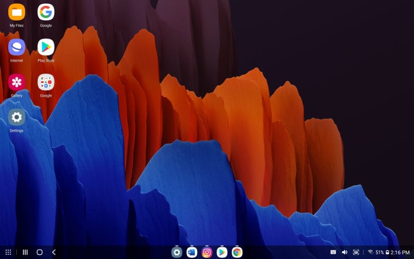Click the screen capture tray icon

pyautogui.click(x=356, y=252)
